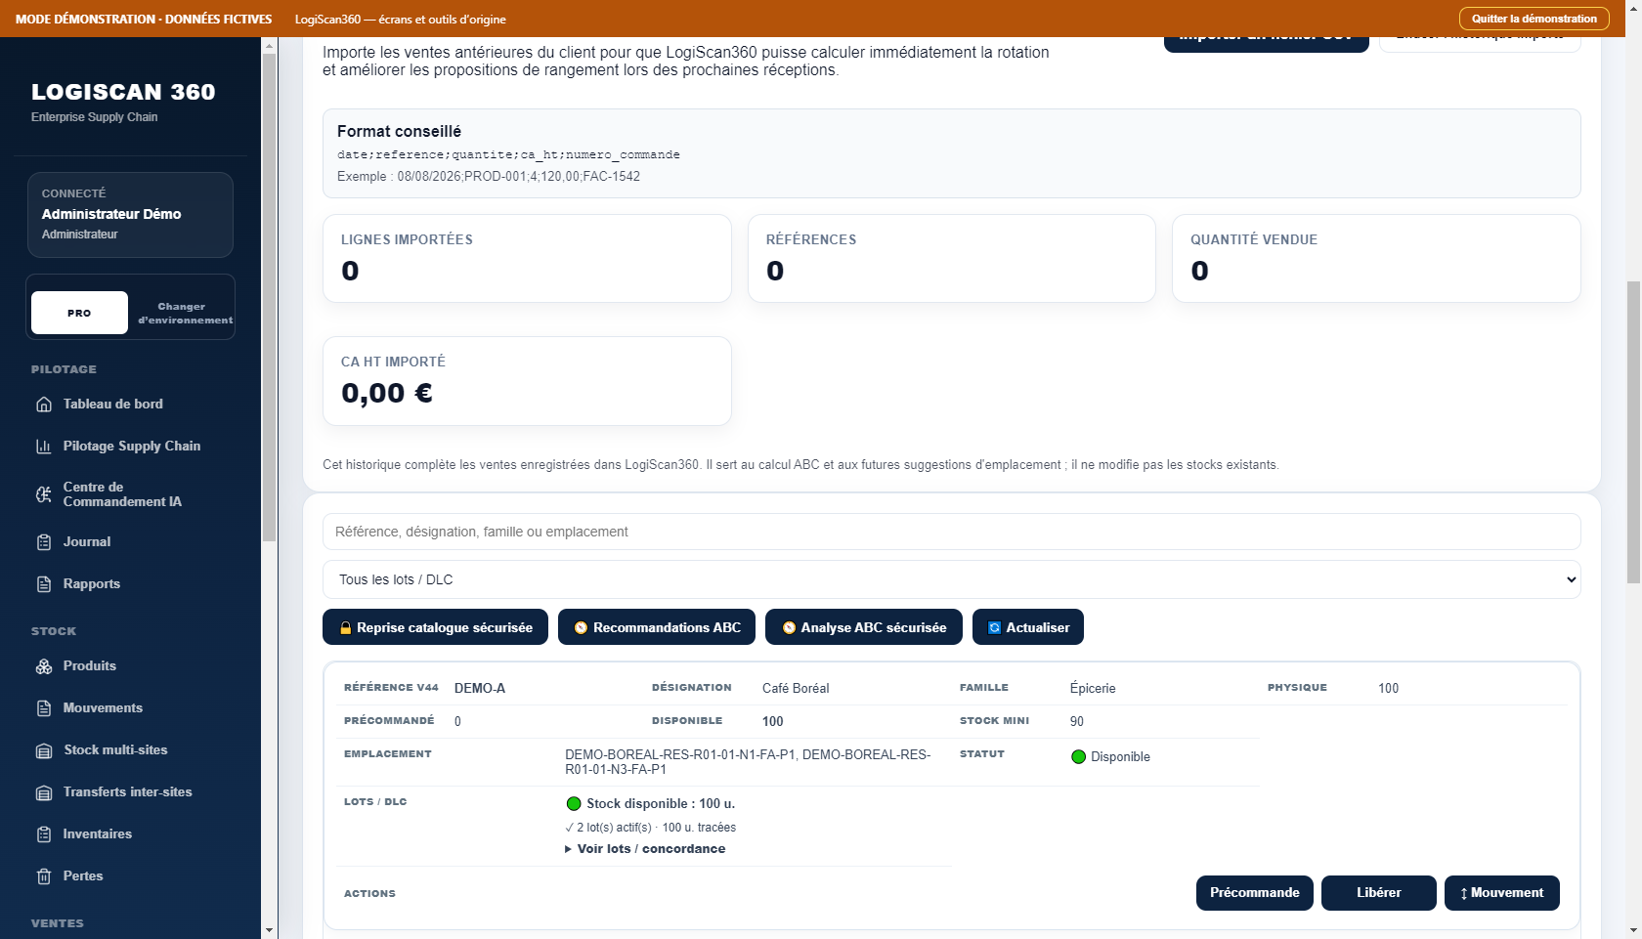Click lock icon on Reprise catalogue sécurisée
This screenshot has width=1642, height=939.
point(345,627)
